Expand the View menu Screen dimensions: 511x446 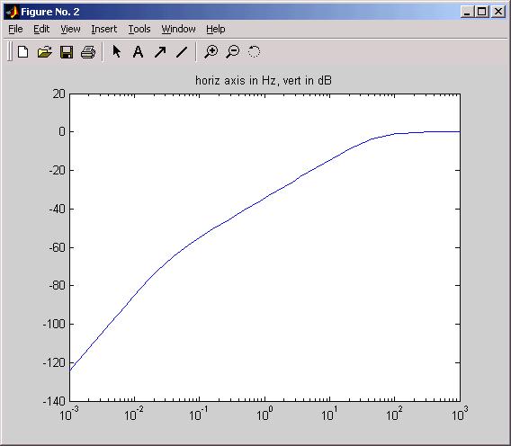pos(70,29)
